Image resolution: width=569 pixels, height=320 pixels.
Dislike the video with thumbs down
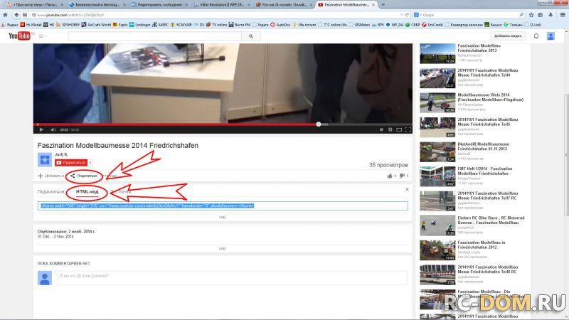click(403, 176)
